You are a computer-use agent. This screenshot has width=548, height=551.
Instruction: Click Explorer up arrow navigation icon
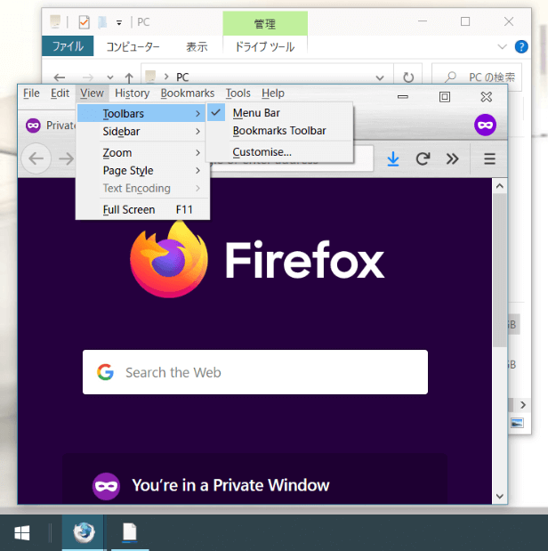click(x=129, y=77)
